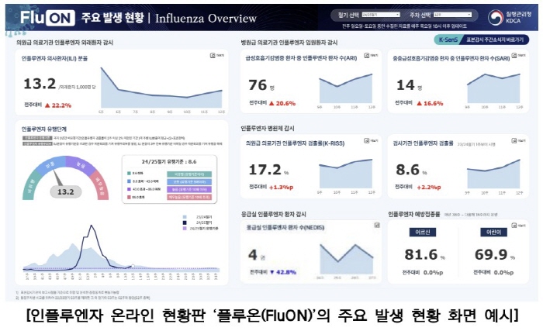543x331 pixels.
Task: Click the ▲ 16.6% weekly change
Action: click(430, 103)
